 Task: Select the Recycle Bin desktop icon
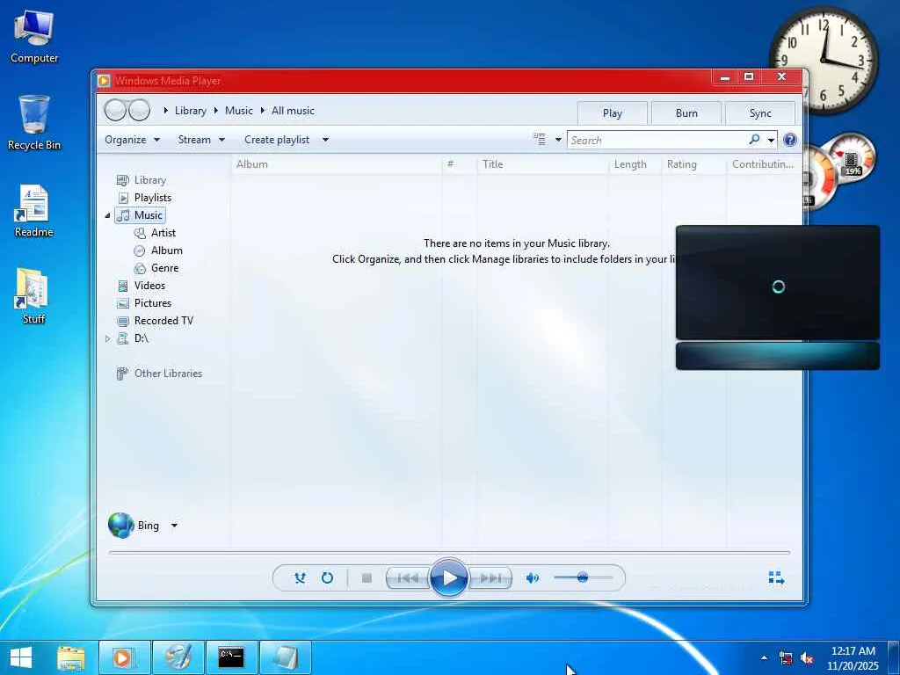pos(34,123)
